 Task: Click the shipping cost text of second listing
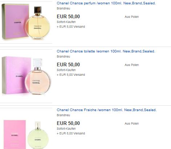pyautogui.click(x=71, y=75)
